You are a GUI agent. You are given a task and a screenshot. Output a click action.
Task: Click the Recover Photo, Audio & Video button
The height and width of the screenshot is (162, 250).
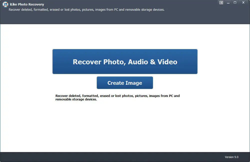coord(125,62)
